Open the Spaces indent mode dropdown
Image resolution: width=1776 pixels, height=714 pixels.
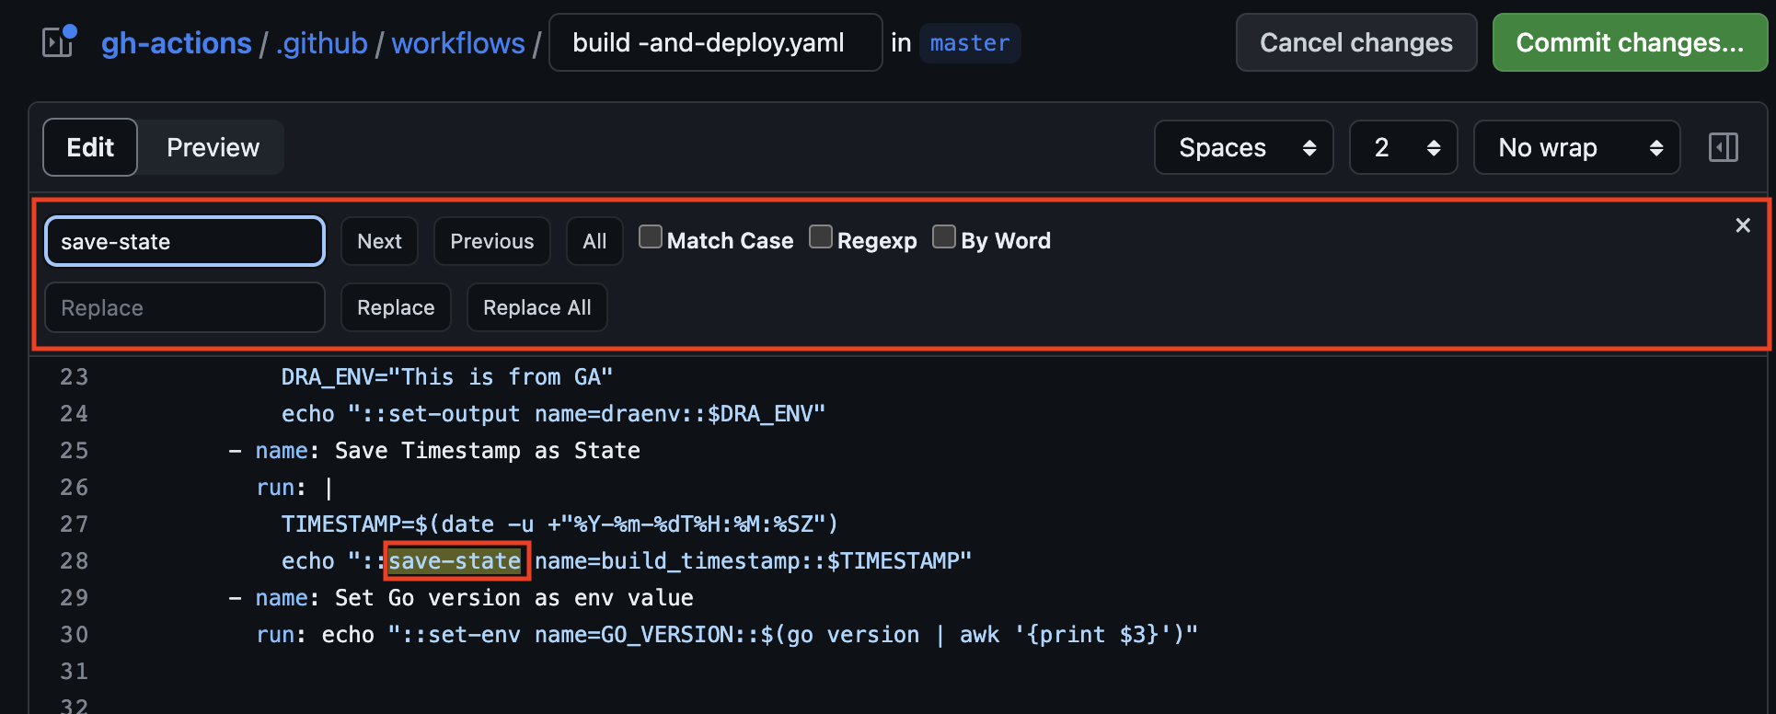(x=1243, y=147)
